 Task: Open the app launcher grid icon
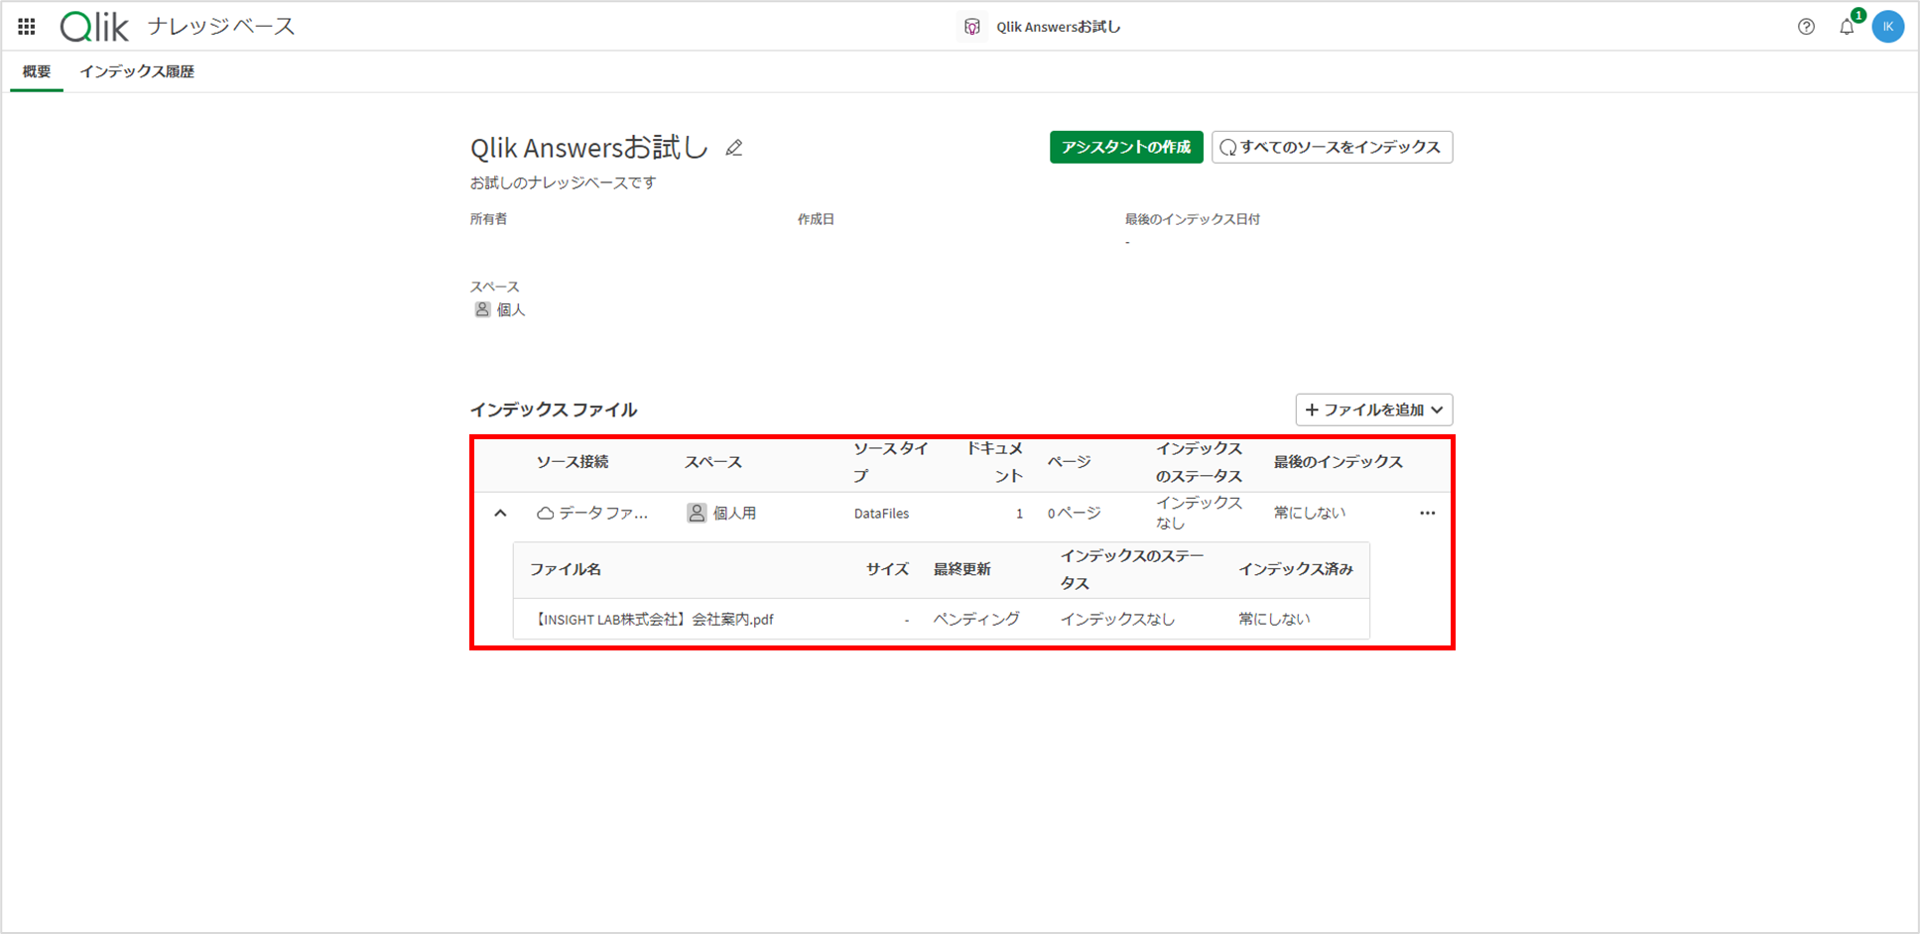(x=27, y=27)
